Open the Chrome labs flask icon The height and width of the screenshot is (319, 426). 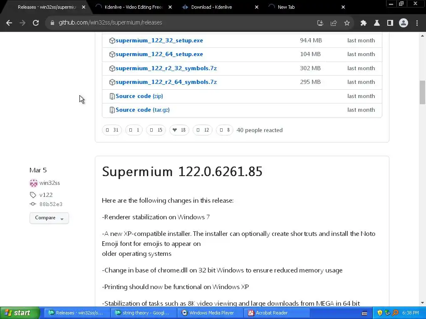pyautogui.click(x=376, y=23)
